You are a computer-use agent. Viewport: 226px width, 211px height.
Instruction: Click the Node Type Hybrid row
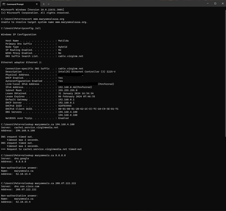36,47
